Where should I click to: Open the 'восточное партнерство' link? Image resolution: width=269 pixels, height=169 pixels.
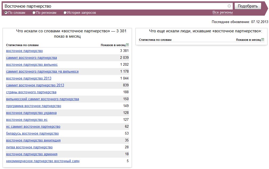coord(24,51)
